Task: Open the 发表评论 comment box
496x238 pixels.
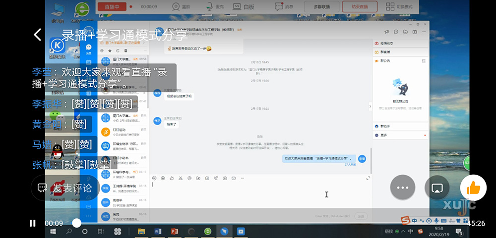Action: click(64, 188)
